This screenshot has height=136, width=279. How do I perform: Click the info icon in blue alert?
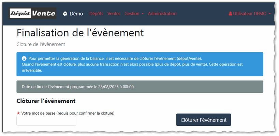pyautogui.click(x=24, y=58)
